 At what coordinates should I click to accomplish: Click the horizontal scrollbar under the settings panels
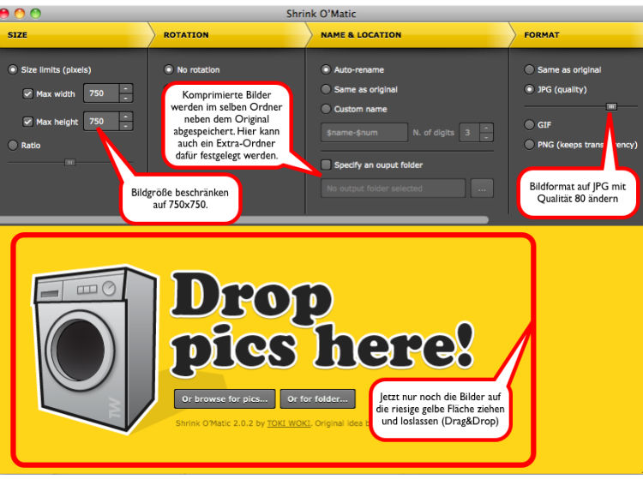coord(244,220)
